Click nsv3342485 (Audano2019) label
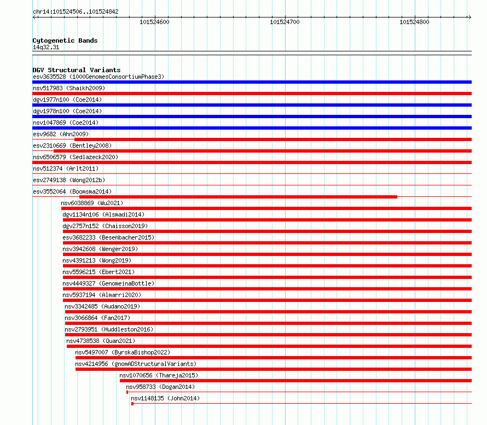This screenshot has height=425, width=487. [x=102, y=306]
